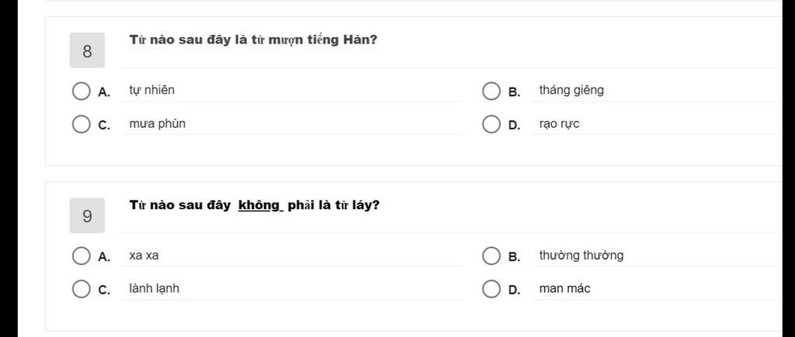
Task: Click the answer text 'lành lạnh'
Action: pos(154,289)
